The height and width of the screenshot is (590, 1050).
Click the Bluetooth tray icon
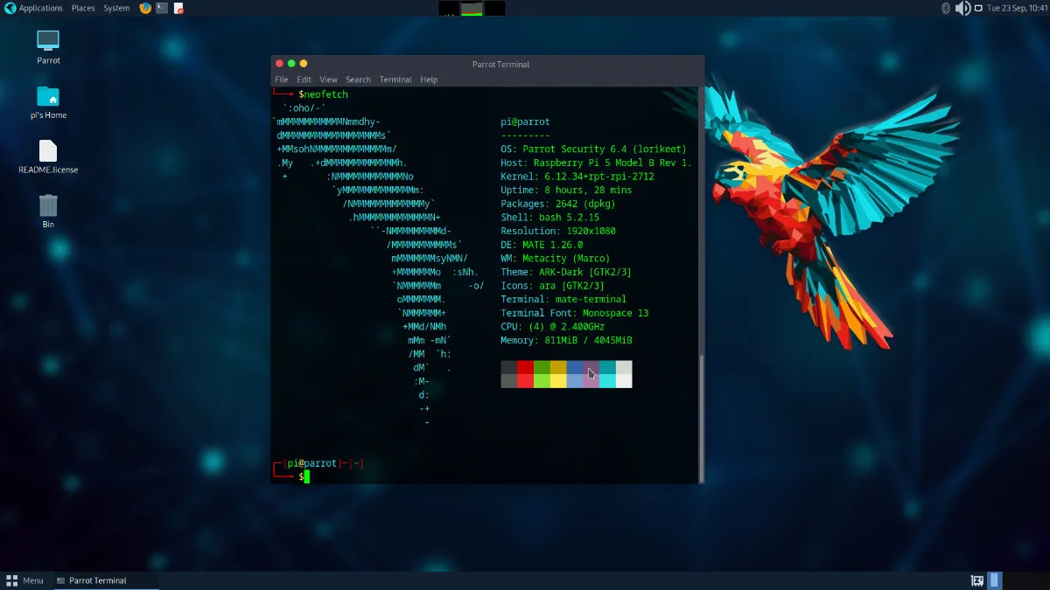click(945, 8)
